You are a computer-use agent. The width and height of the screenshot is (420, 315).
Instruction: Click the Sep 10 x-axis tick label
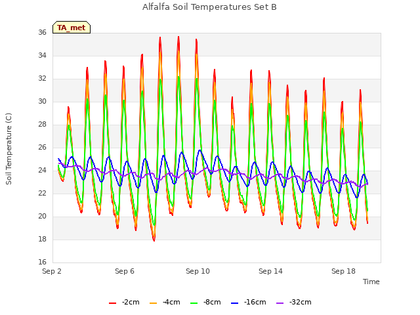(198, 271)
